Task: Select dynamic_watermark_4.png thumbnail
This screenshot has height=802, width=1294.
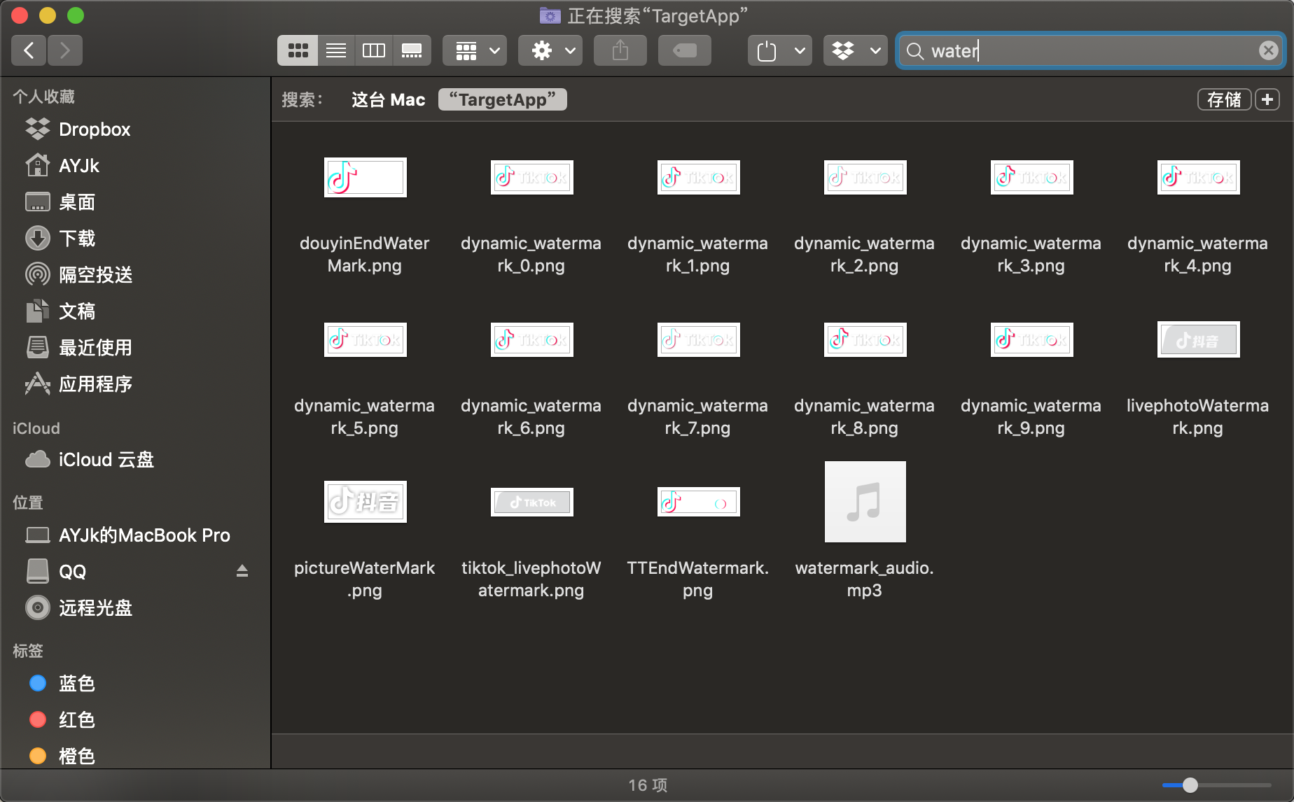Action: 1198,177
